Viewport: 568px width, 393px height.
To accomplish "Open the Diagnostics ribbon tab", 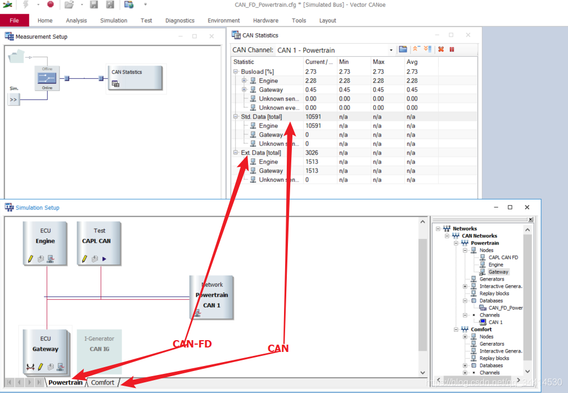I will 180,20.
